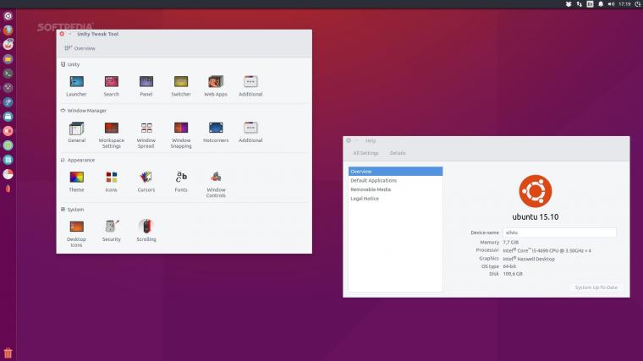Image resolution: width=643 pixels, height=361 pixels.
Task: Click the 'Window Manager' section heading
Action: [86, 111]
